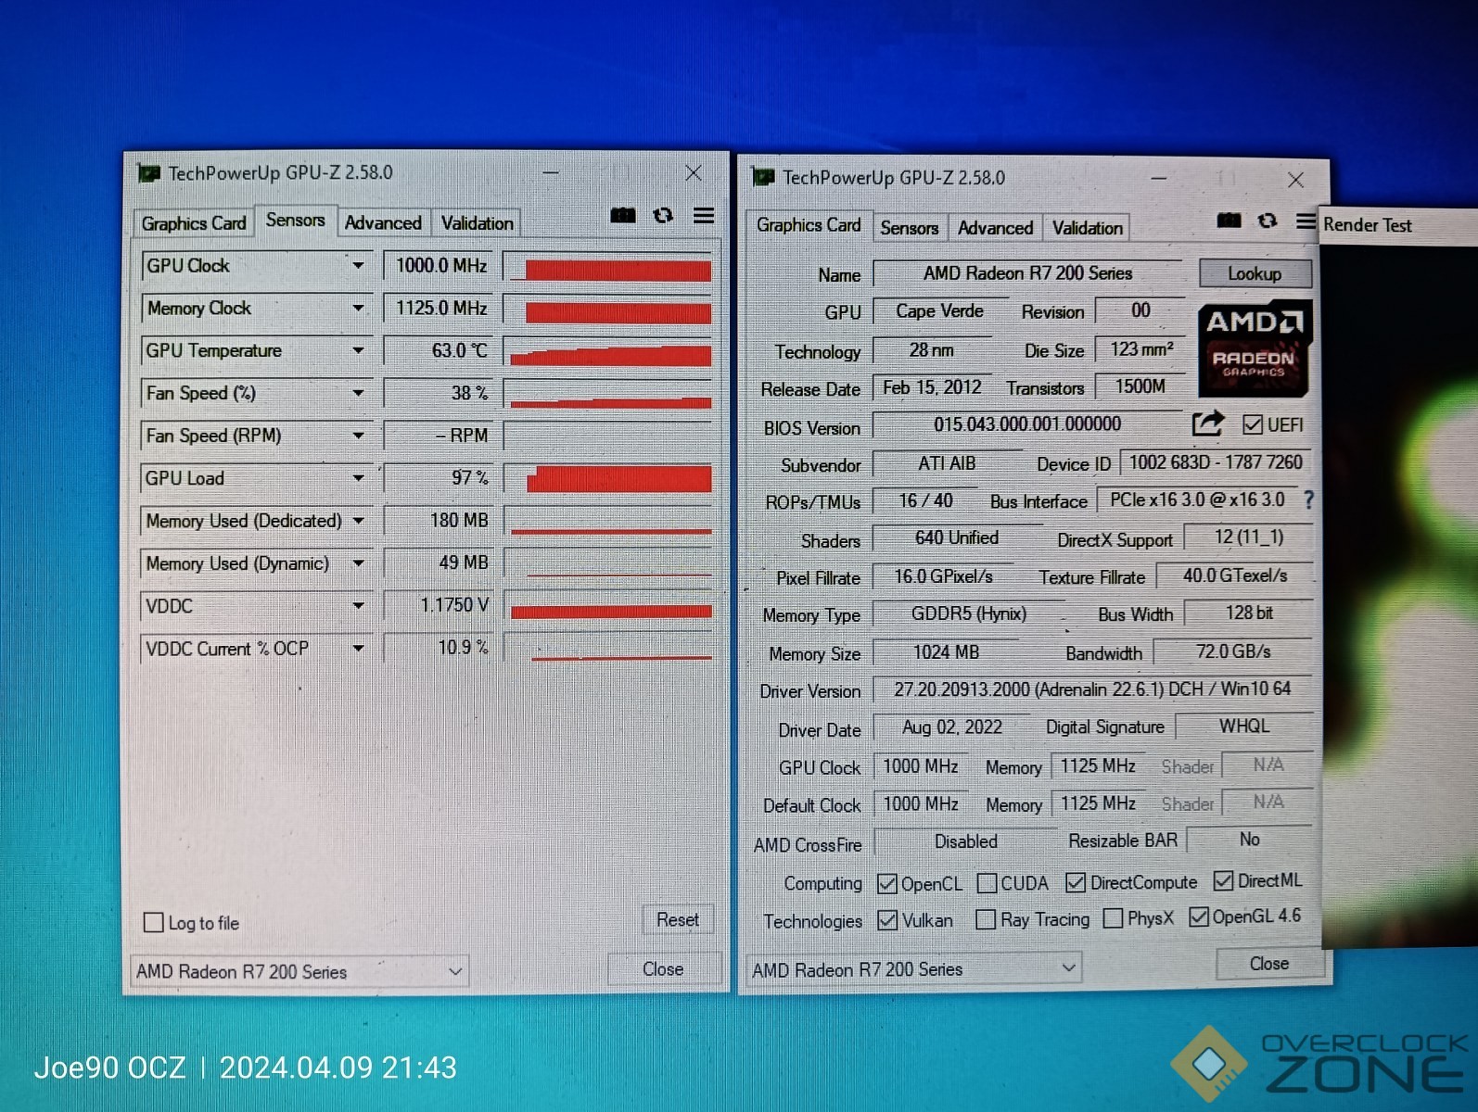Enable the Log to file checkbox

pos(153,922)
